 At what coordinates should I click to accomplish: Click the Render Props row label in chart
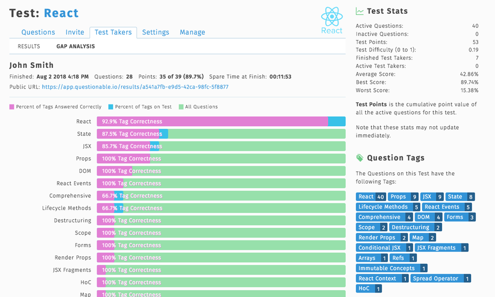[73, 257]
